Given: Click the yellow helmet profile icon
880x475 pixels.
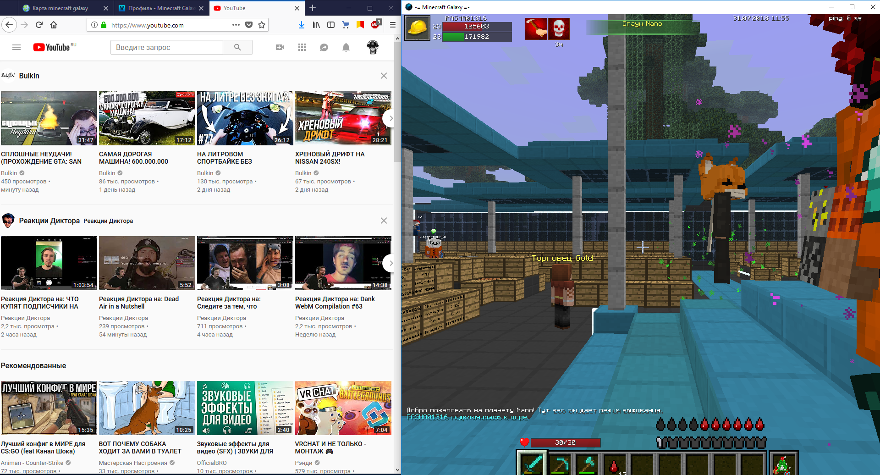Looking at the screenshot, I should point(417,28).
